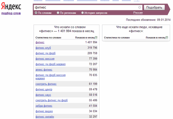
Task: Open the фитнес миссия keyword link
Action: click(45, 59)
